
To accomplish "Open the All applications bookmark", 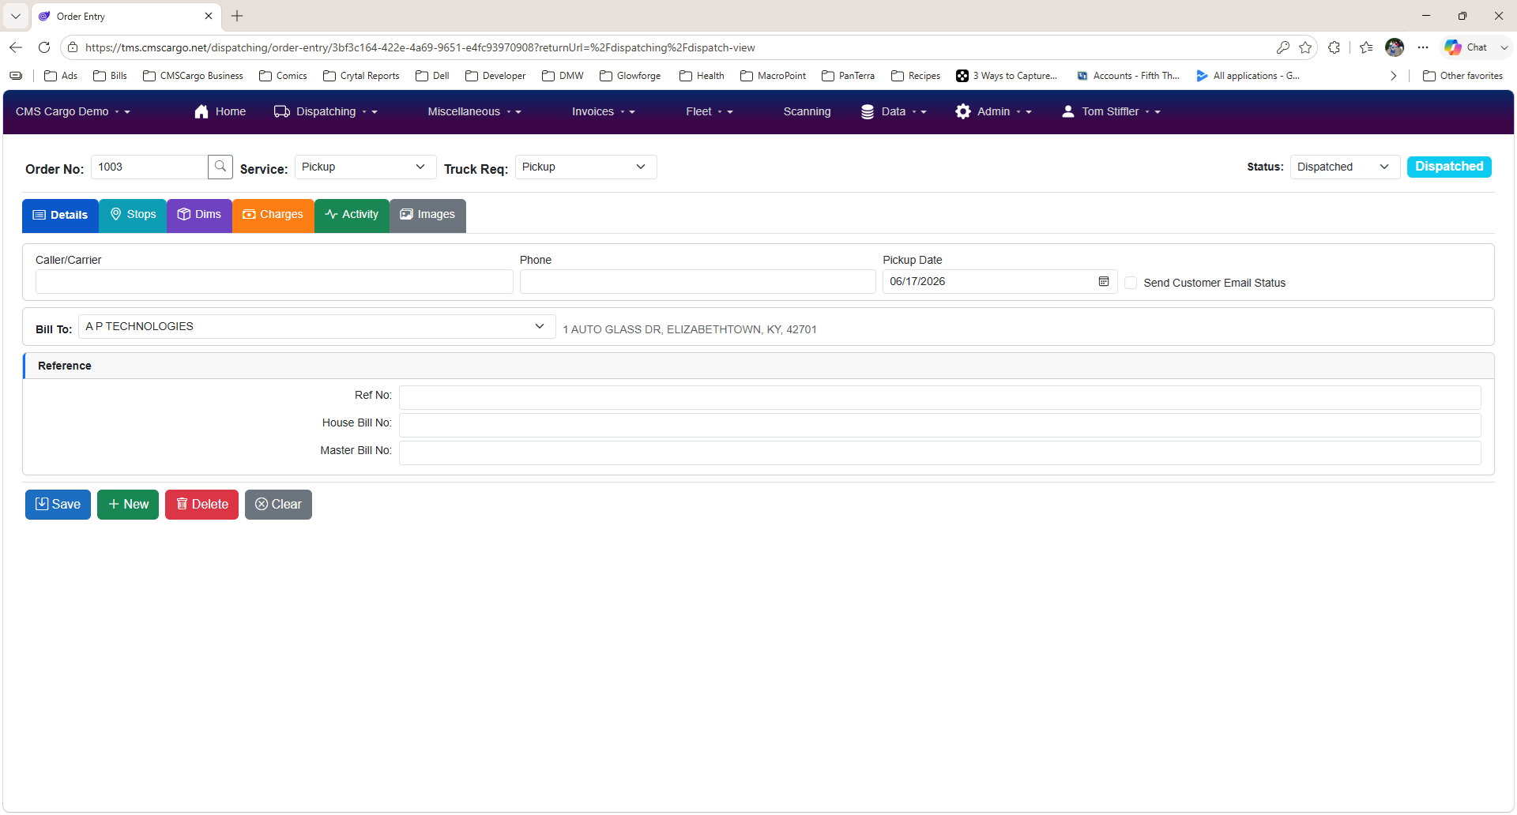I will tap(1248, 76).
